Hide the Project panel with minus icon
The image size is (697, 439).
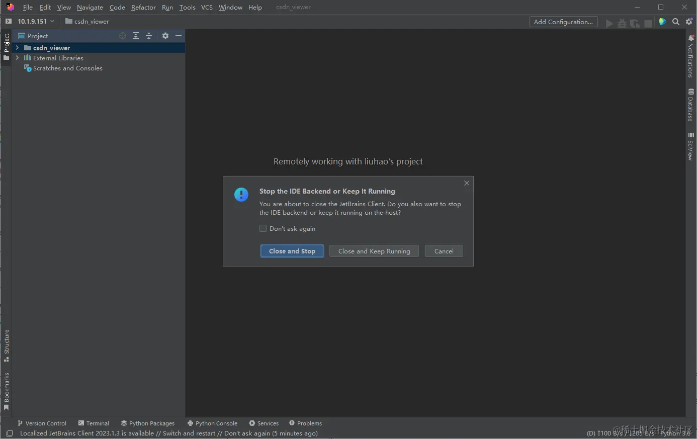pos(178,36)
